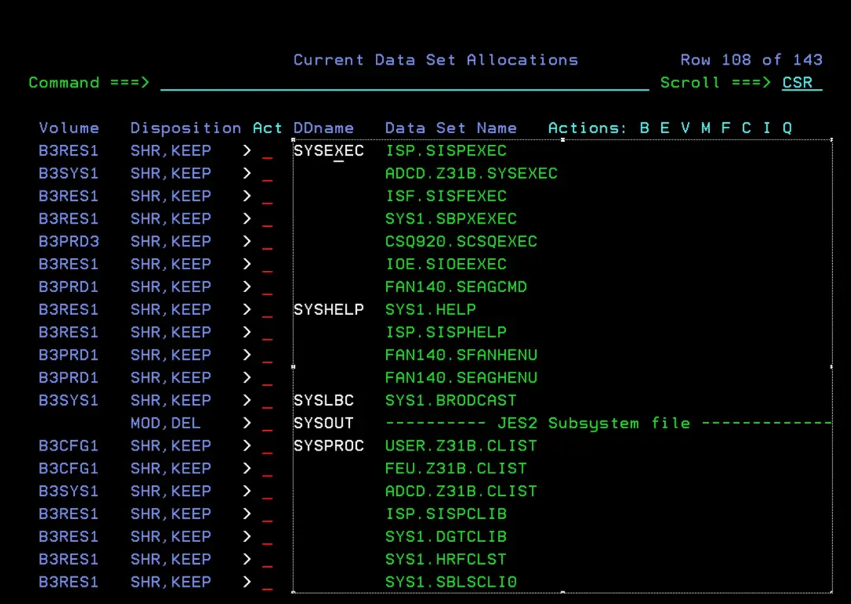The image size is (851, 604).
Task: Click data set name SYS1.BRODCAST
Action: coord(451,401)
